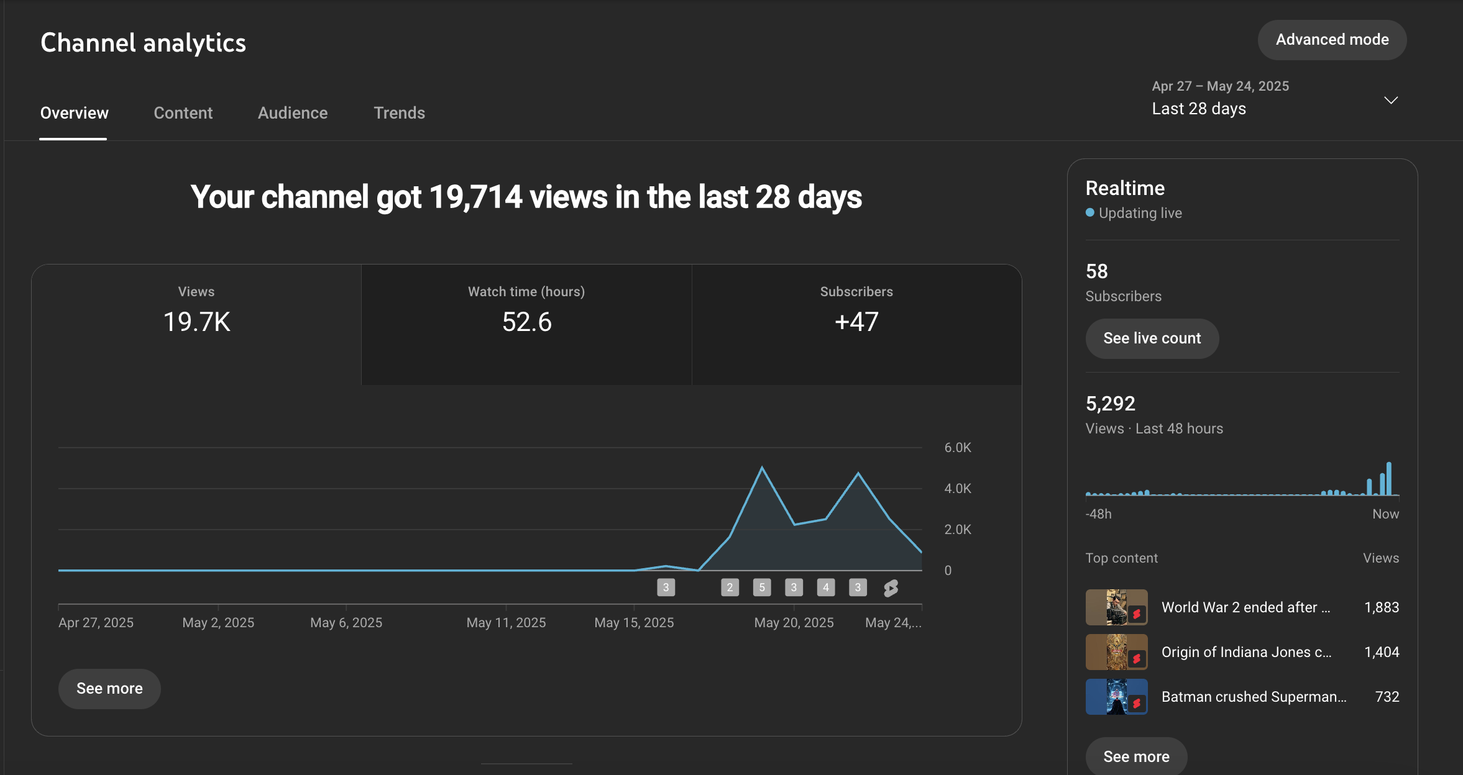Open World War 2 video thumbnail

coord(1116,607)
